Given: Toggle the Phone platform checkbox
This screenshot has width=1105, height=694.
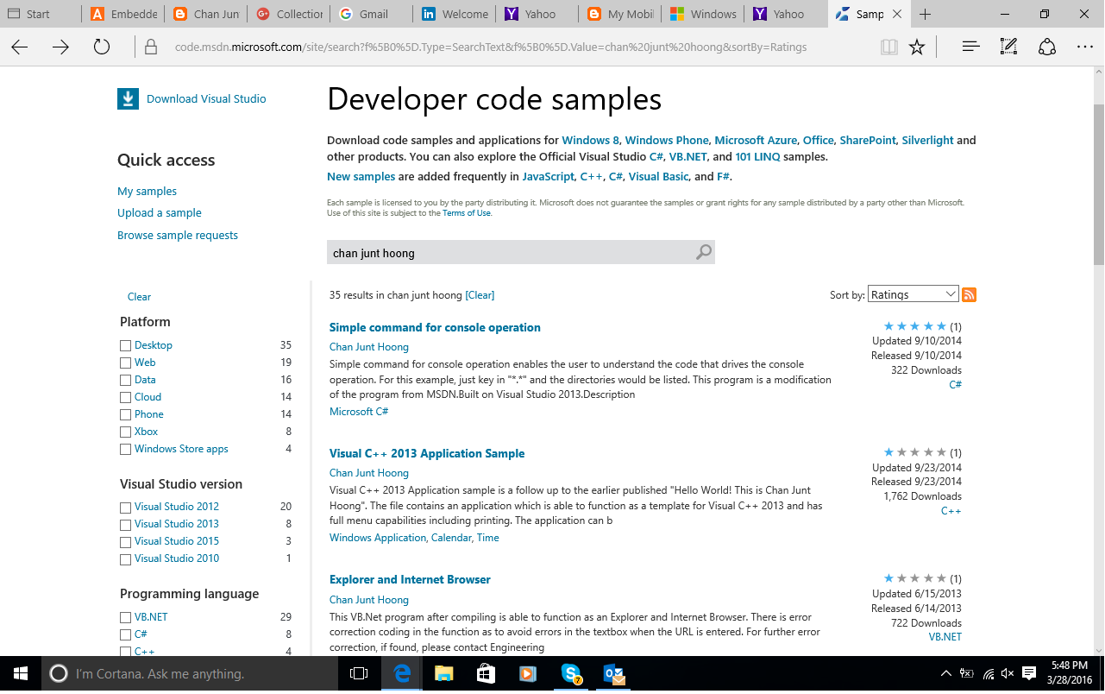Looking at the screenshot, I should pos(126,414).
